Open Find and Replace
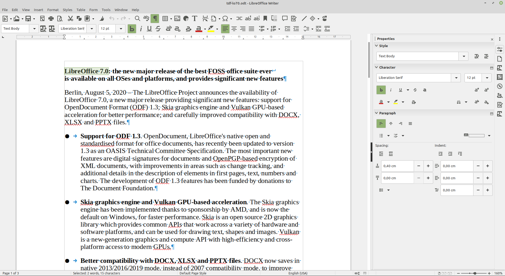The width and height of the screenshot is (505, 276). click(137, 18)
